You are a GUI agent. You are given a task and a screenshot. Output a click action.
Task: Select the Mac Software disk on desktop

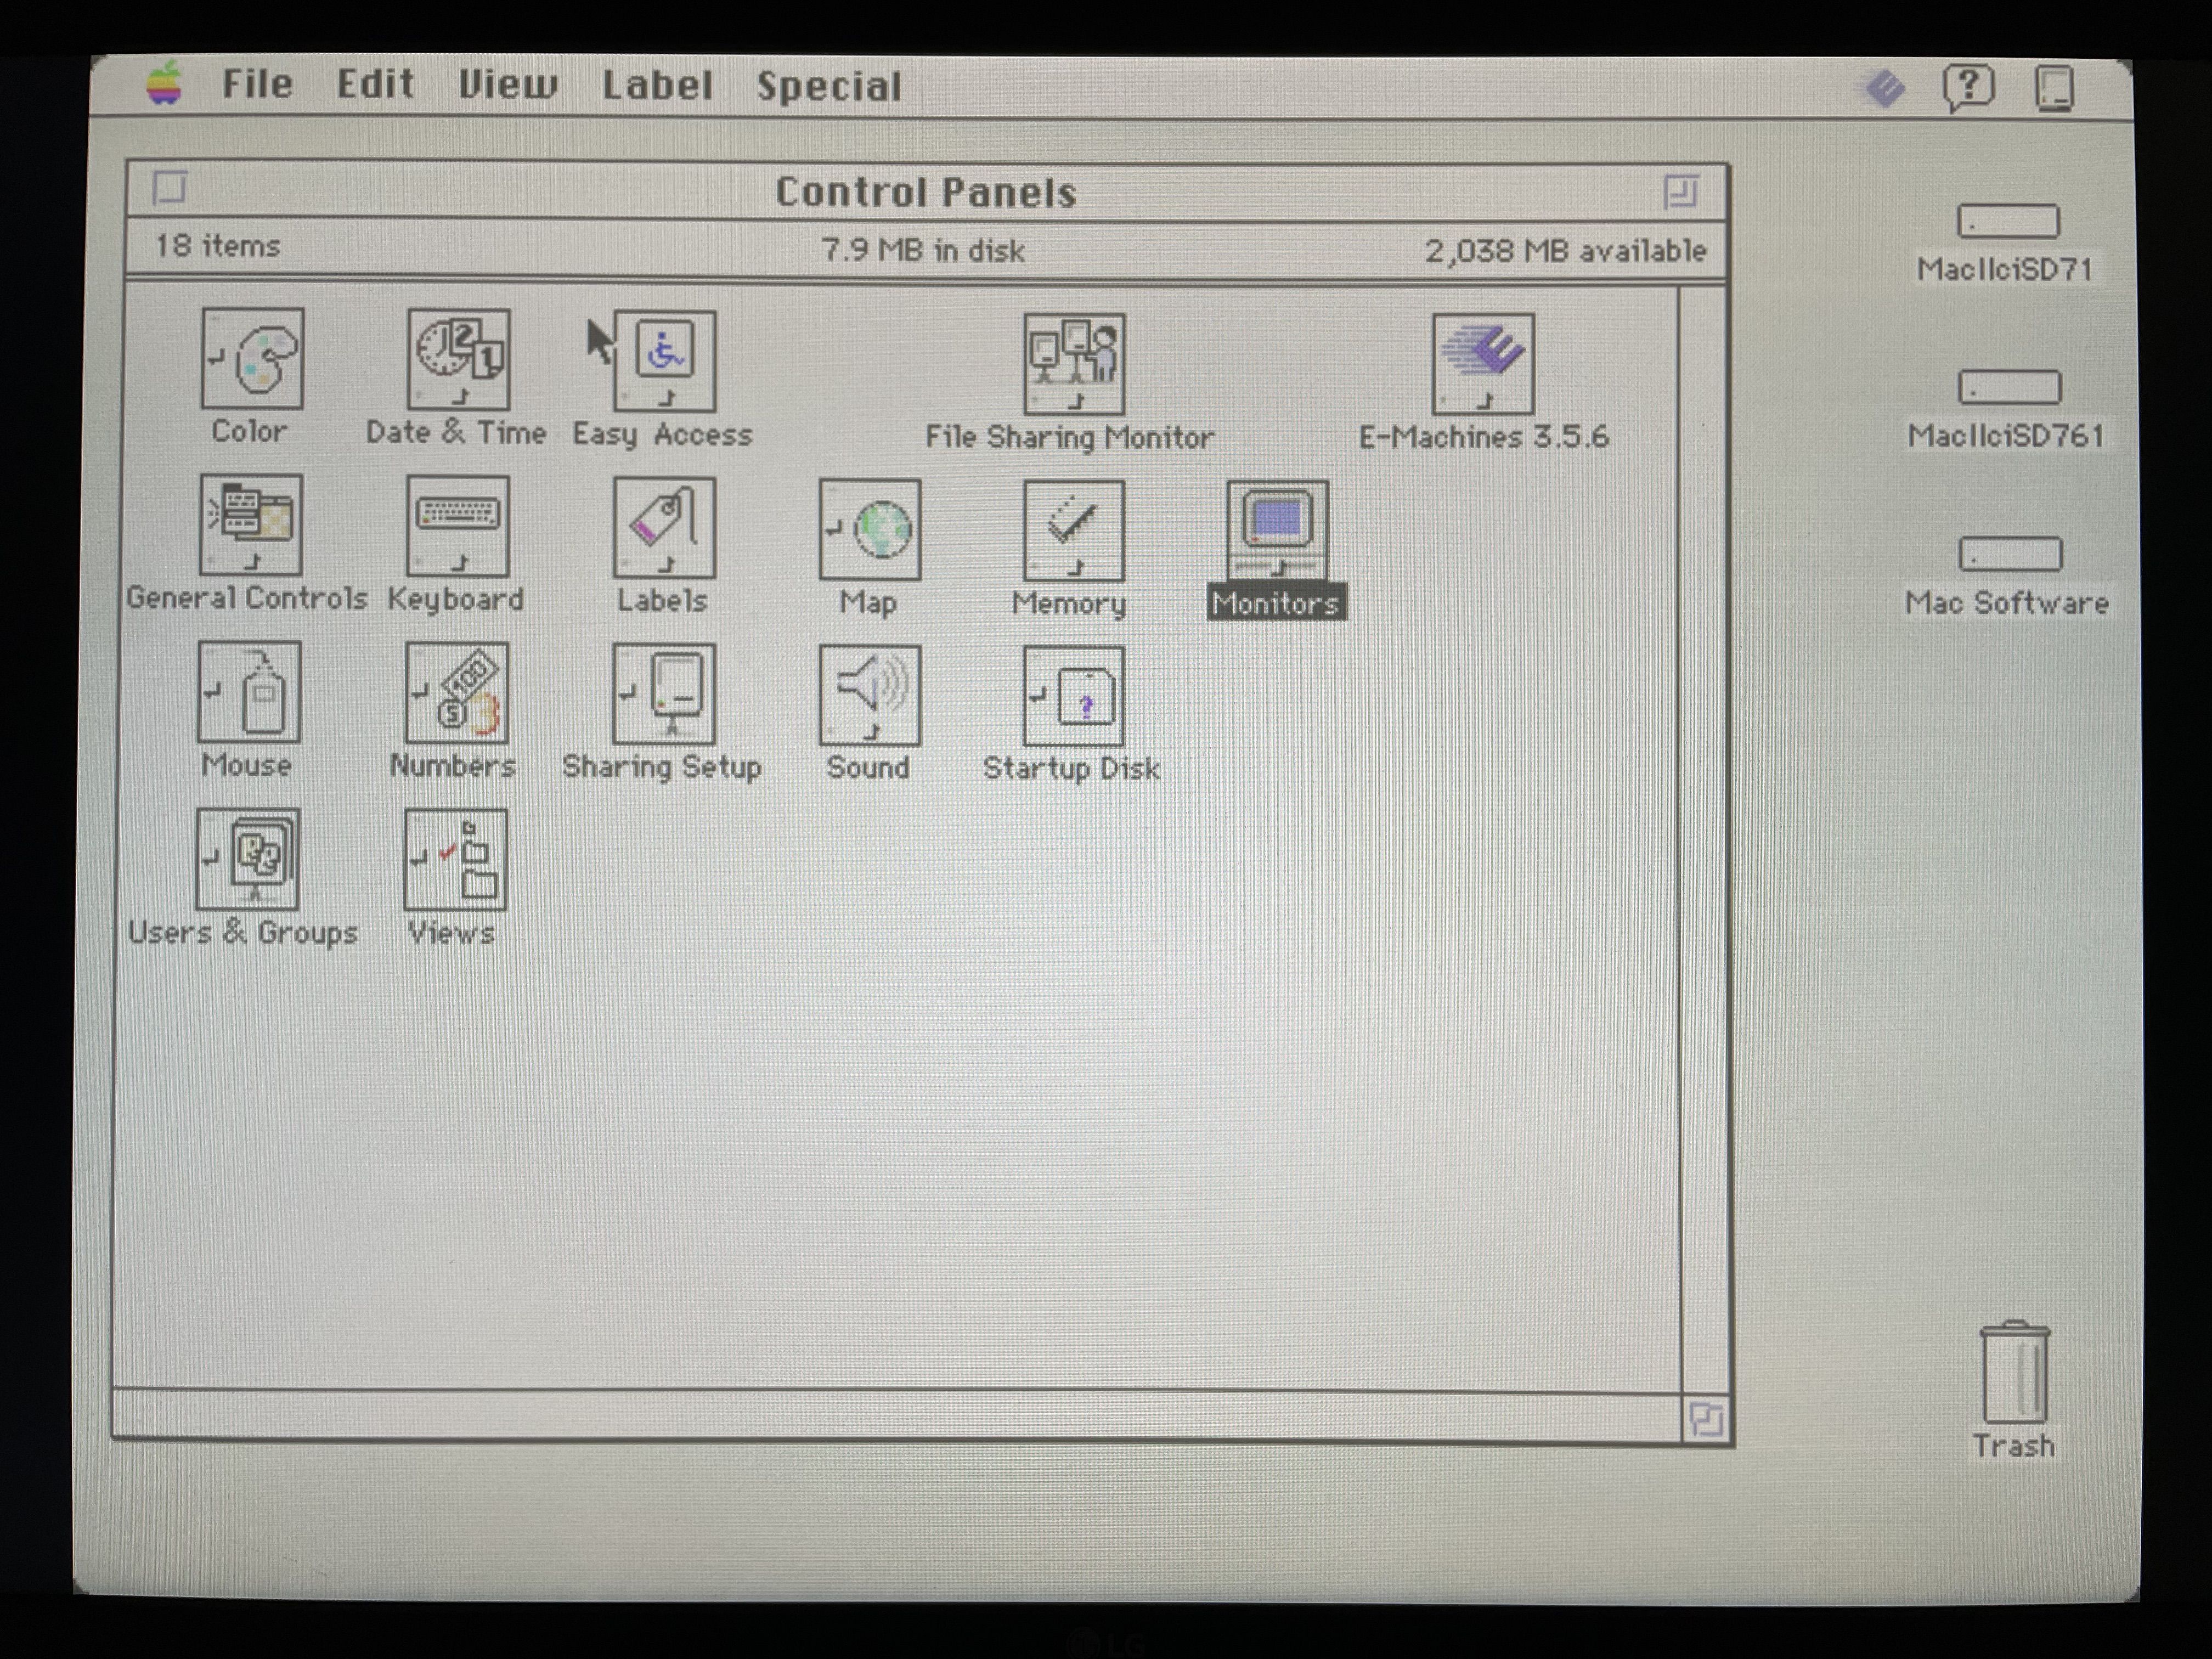(2009, 553)
